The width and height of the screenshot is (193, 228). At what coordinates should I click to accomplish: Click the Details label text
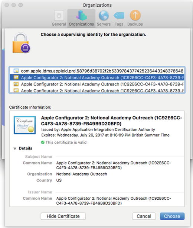[x=26, y=148]
